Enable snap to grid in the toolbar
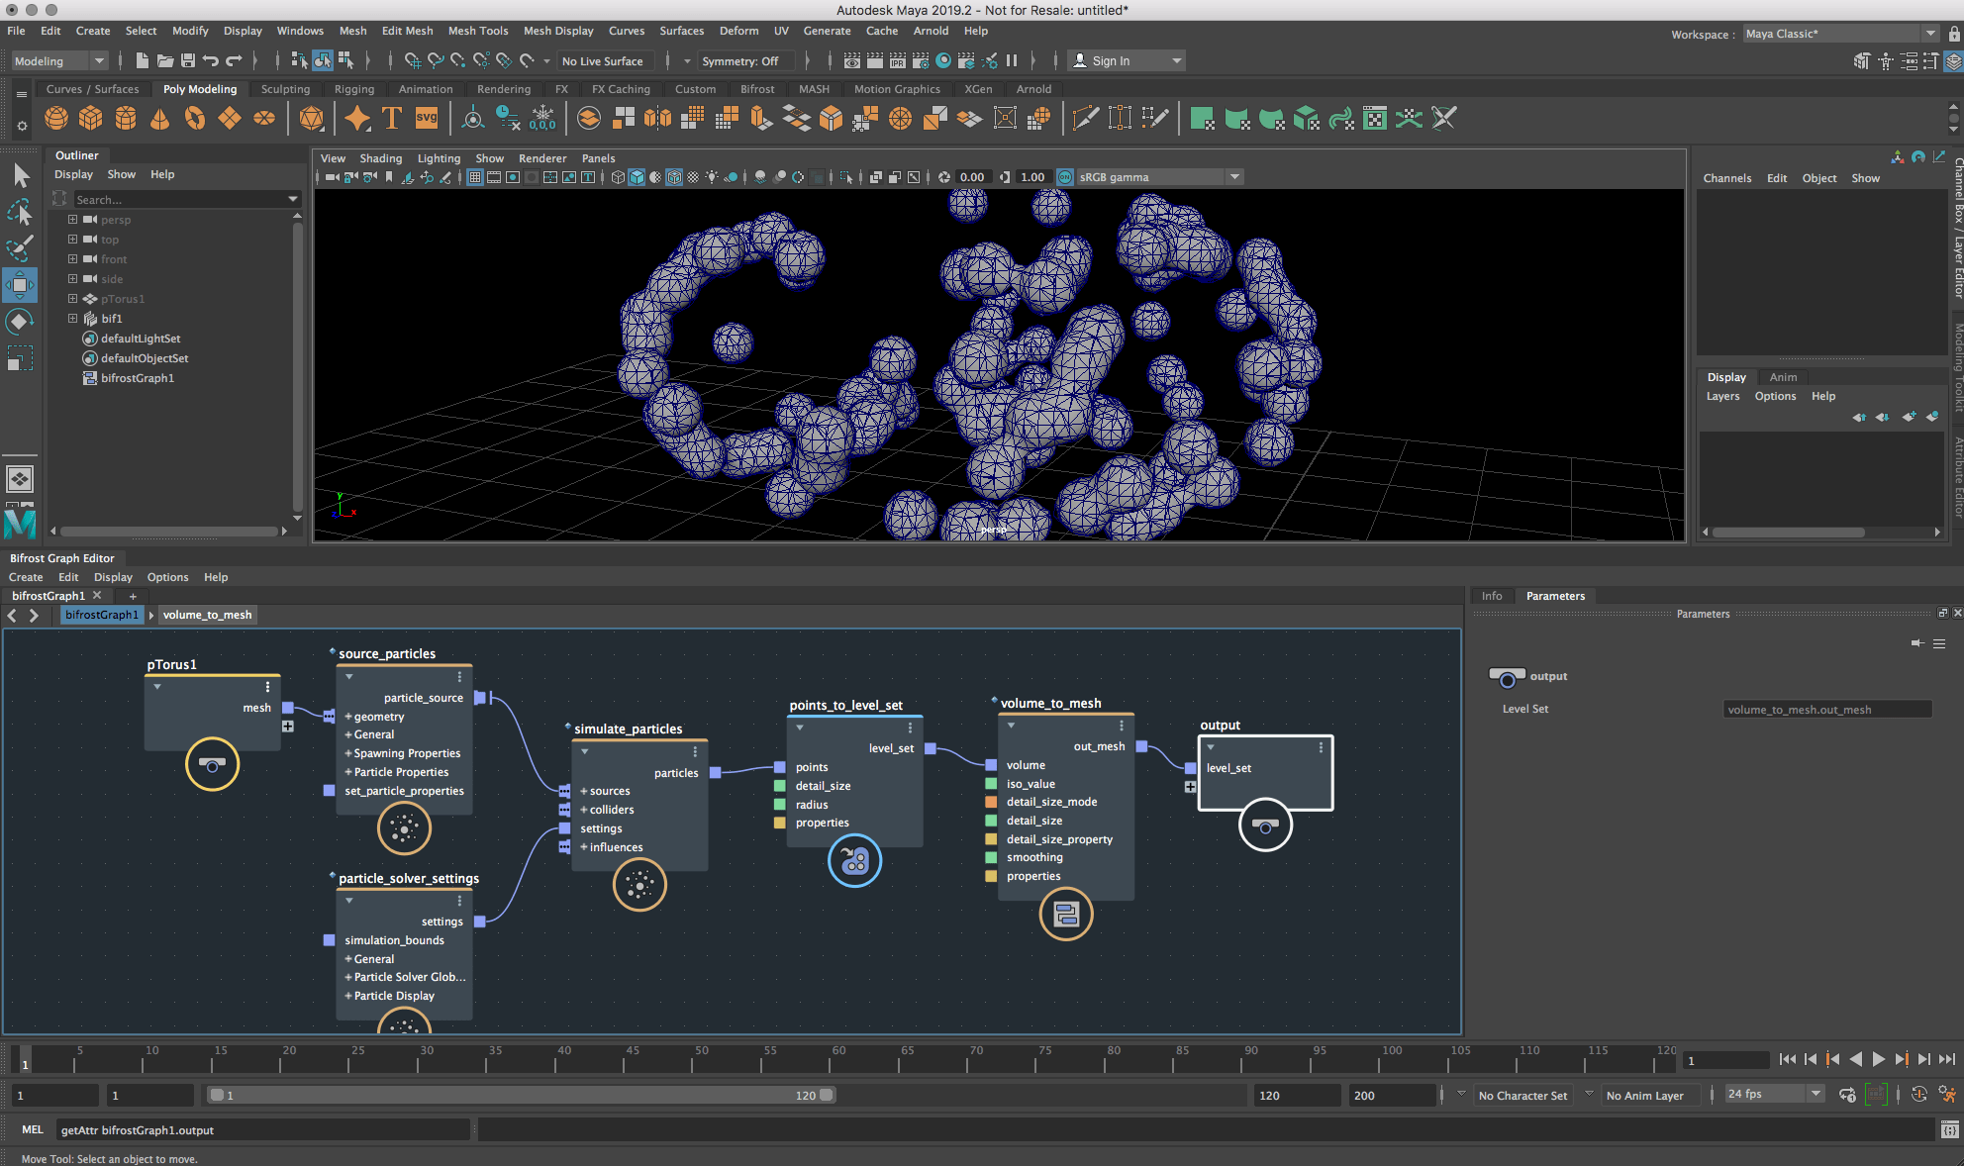The width and height of the screenshot is (1964, 1166). (412, 60)
